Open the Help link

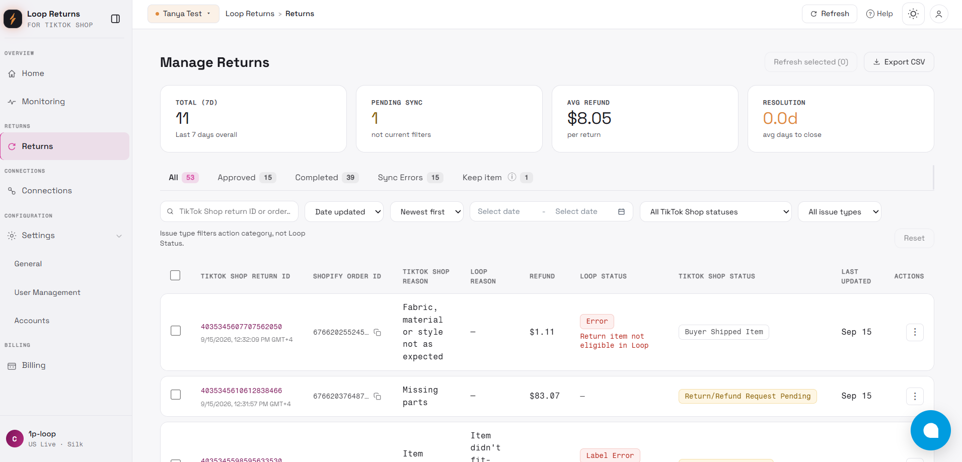click(879, 14)
